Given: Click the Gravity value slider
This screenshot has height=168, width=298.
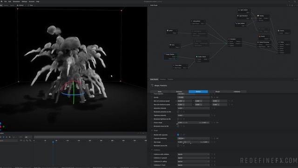Looking at the screenshot, I should 193,98.
